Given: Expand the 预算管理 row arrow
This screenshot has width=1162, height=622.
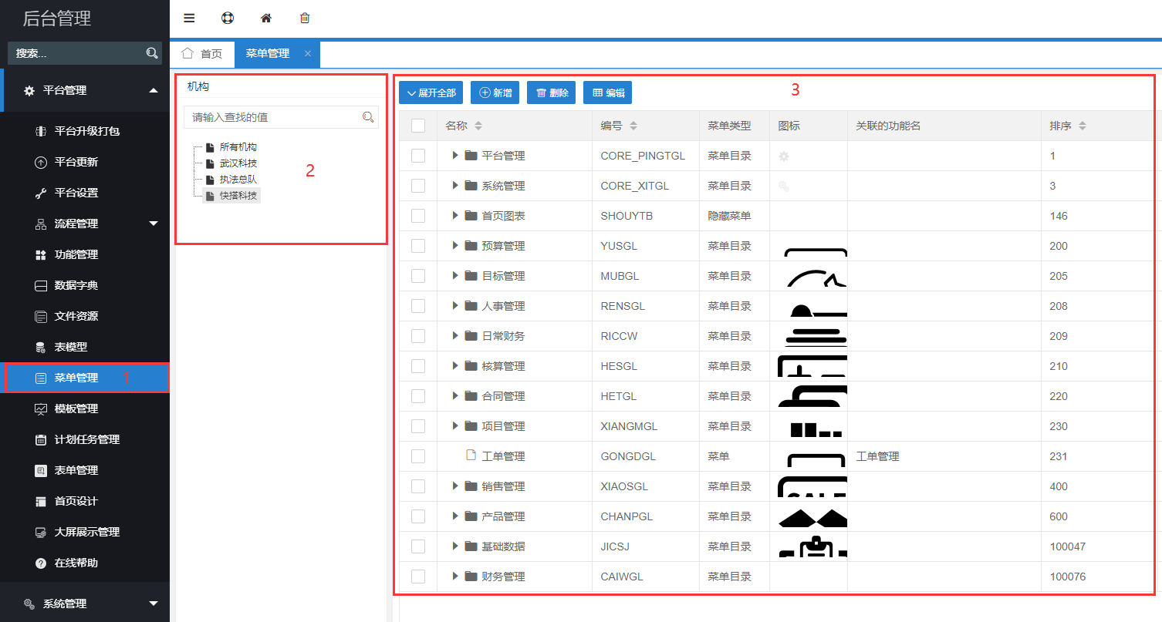Looking at the screenshot, I should [x=455, y=246].
